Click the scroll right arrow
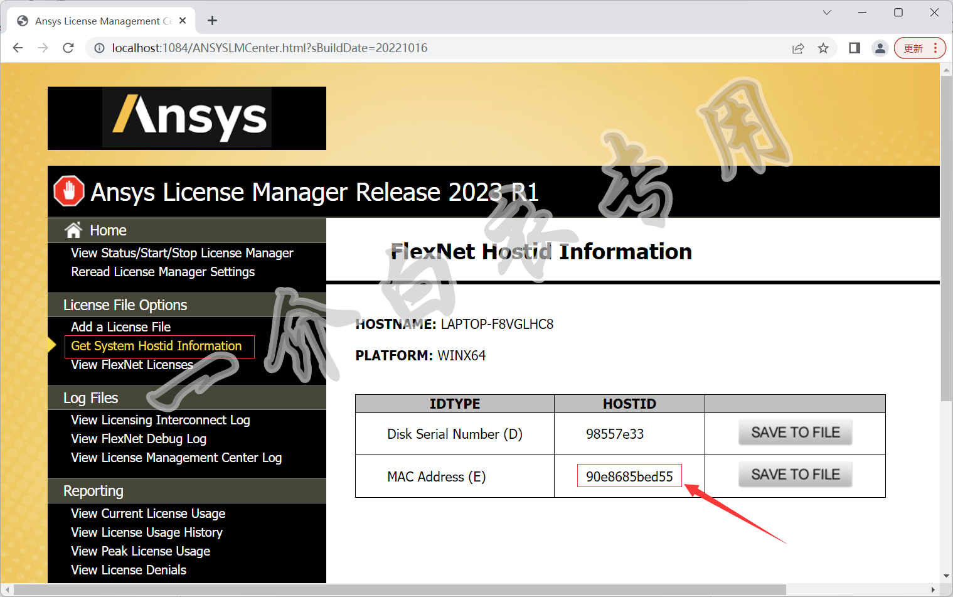This screenshot has width=953, height=597. click(x=933, y=590)
